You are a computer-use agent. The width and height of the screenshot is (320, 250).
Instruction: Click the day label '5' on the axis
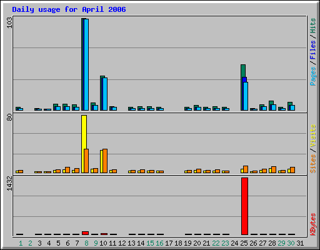coord(58,243)
